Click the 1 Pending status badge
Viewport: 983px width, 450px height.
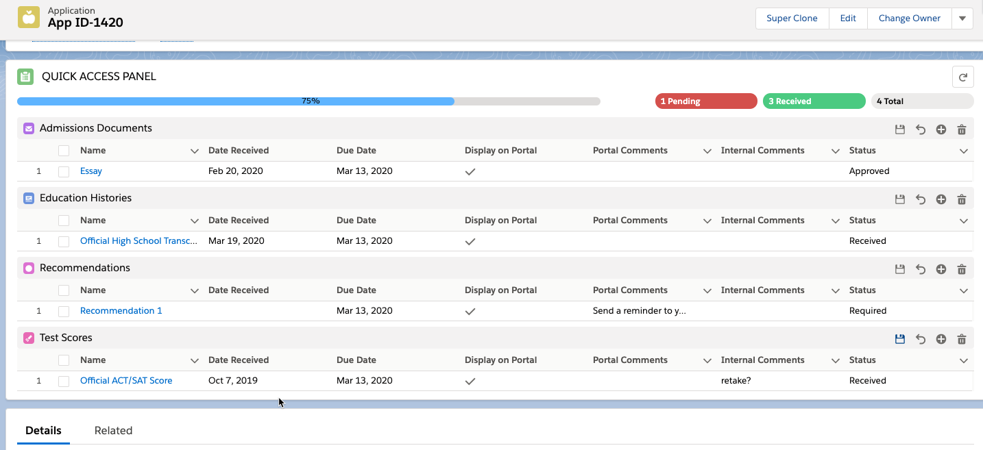705,101
